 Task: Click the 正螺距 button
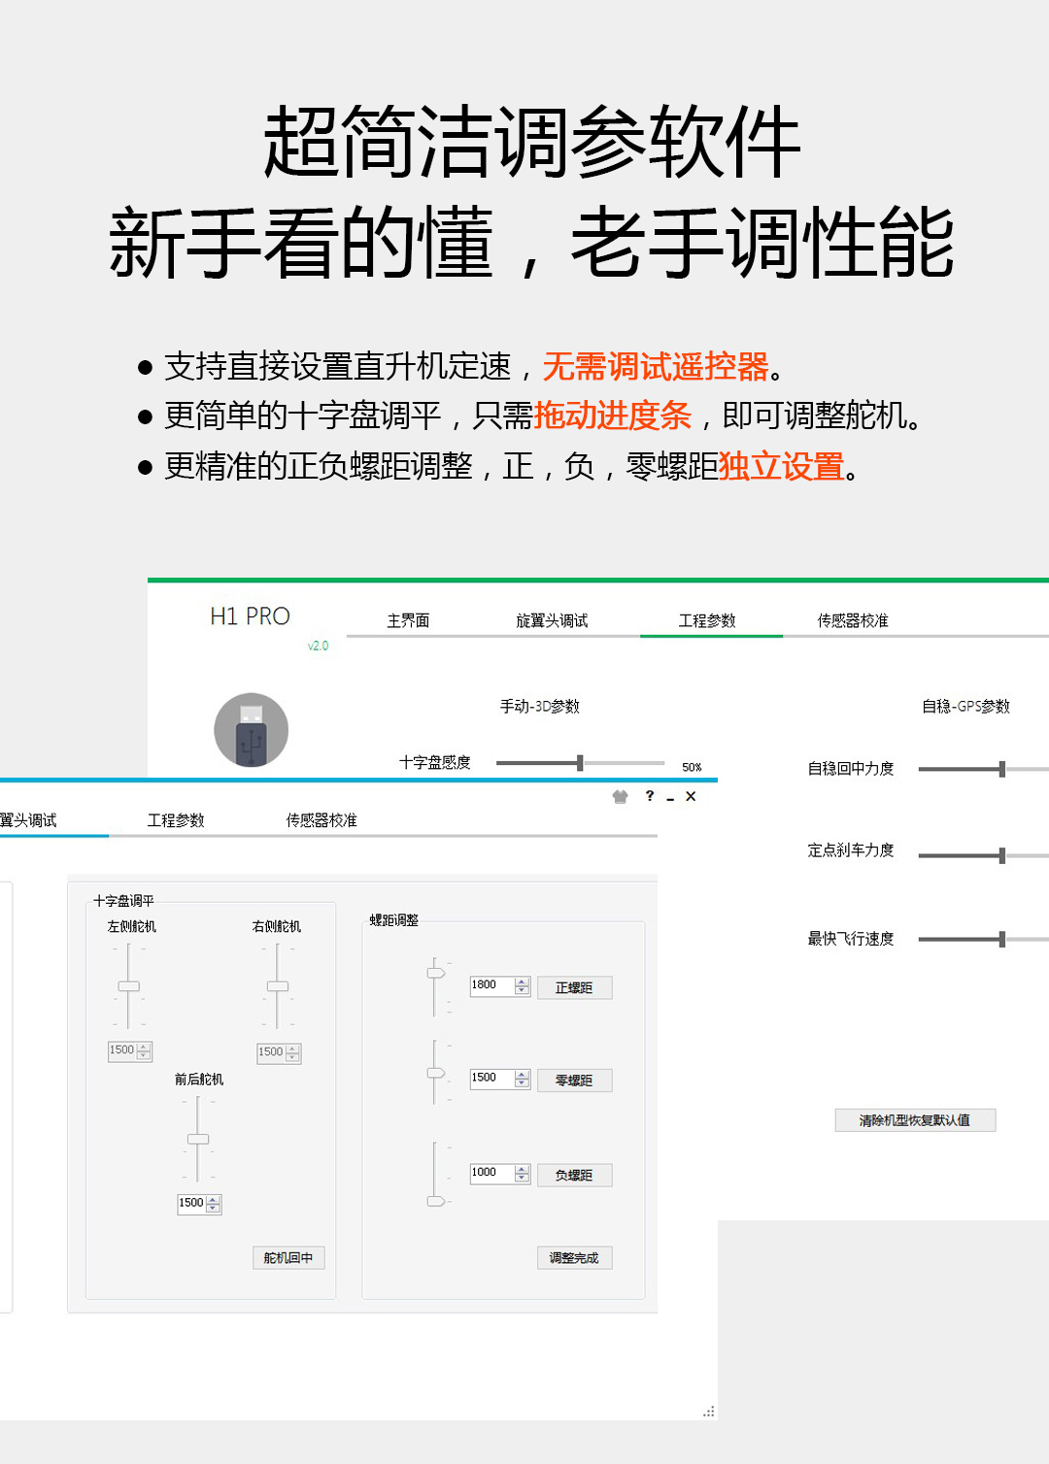click(574, 988)
